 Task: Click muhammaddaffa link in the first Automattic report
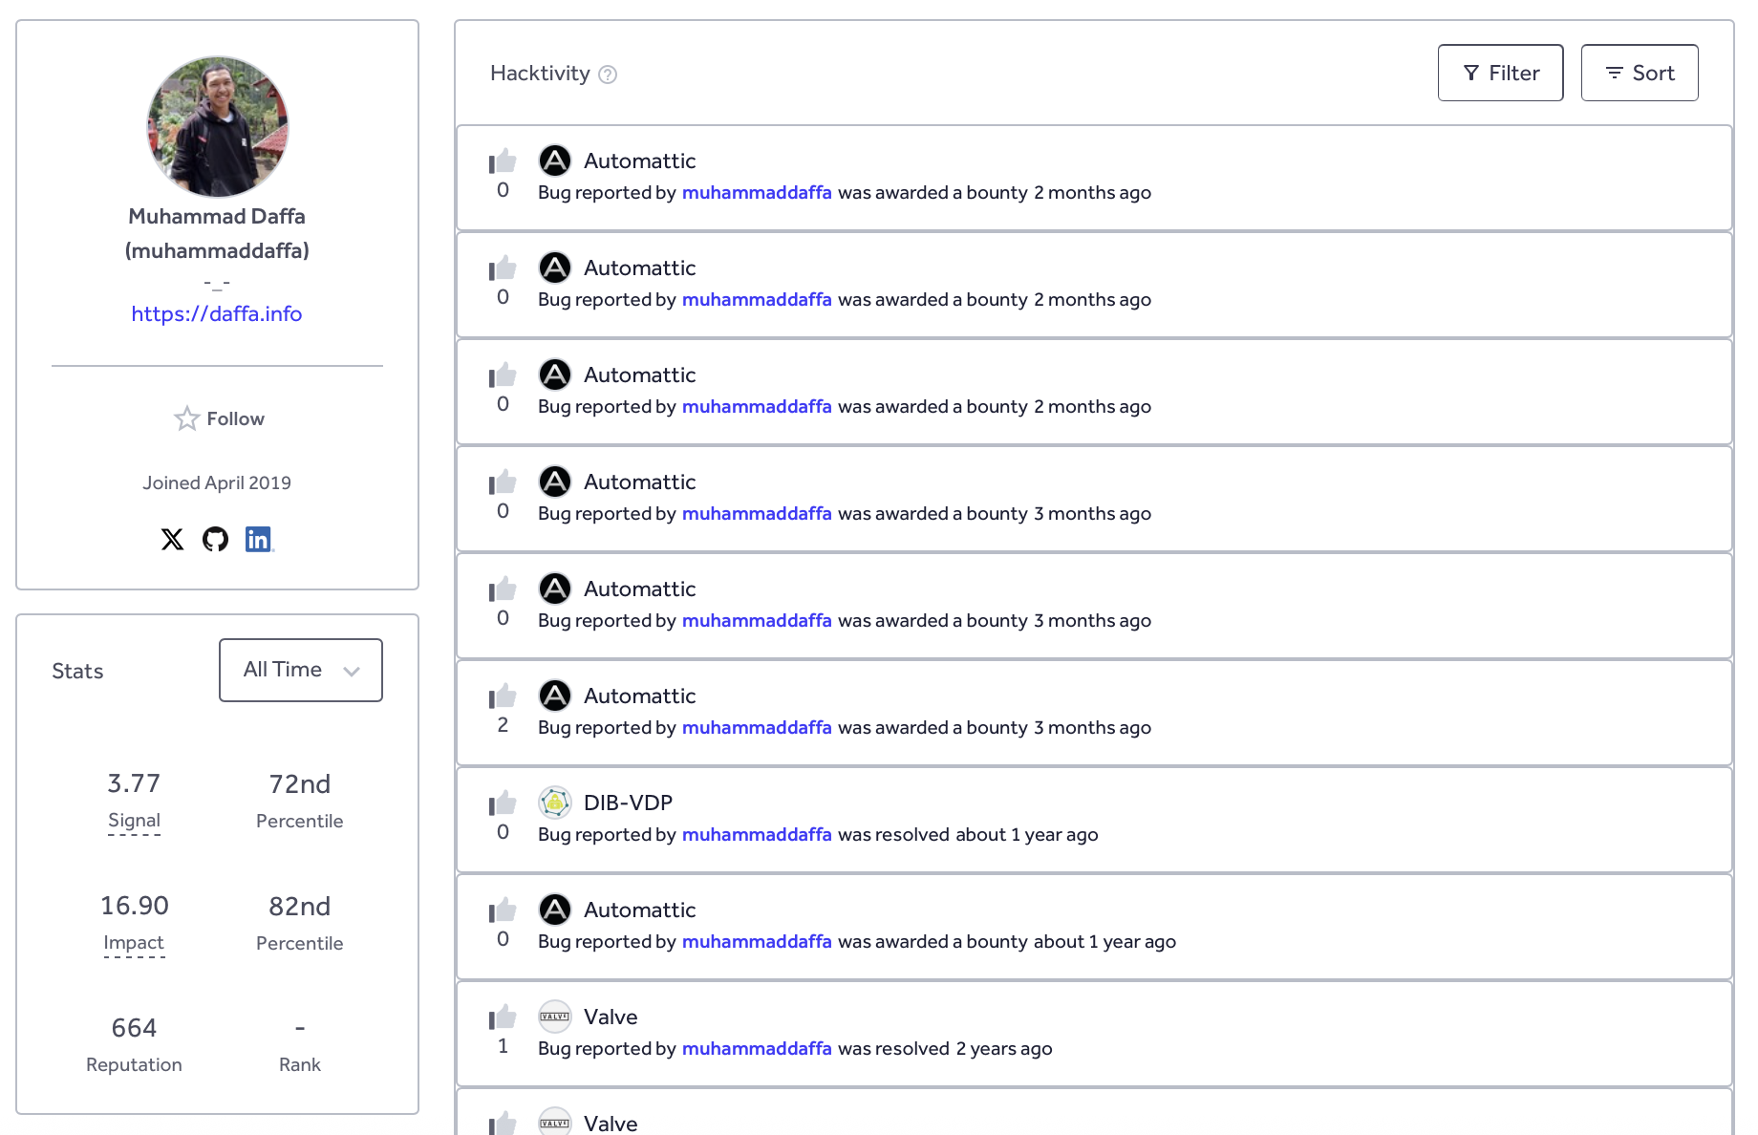click(757, 192)
